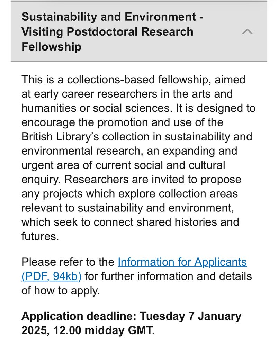Collapse the fellowship section with the chevron

(x=247, y=32)
